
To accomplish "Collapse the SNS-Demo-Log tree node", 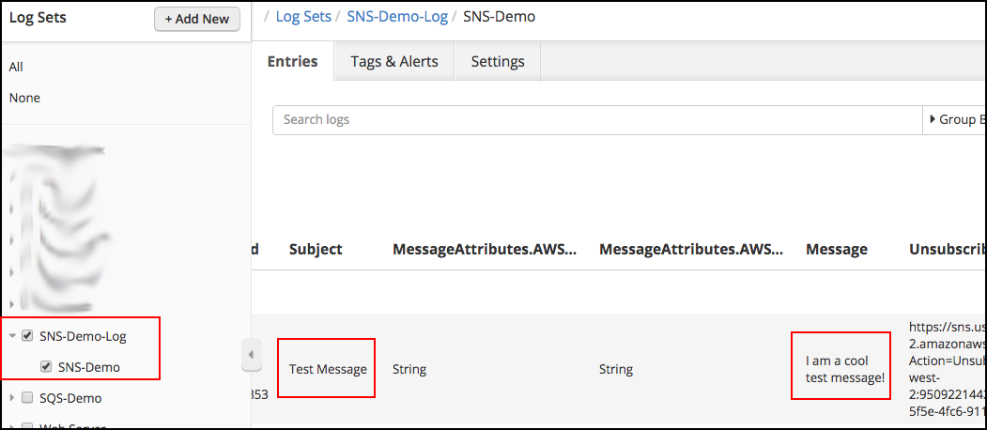I will [11, 336].
